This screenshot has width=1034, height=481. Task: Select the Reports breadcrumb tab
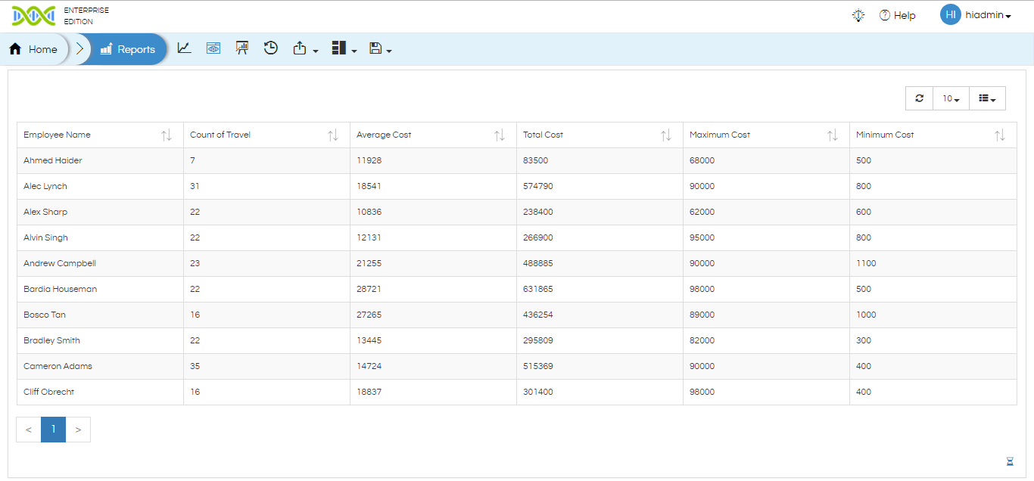click(x=127, y=49)
